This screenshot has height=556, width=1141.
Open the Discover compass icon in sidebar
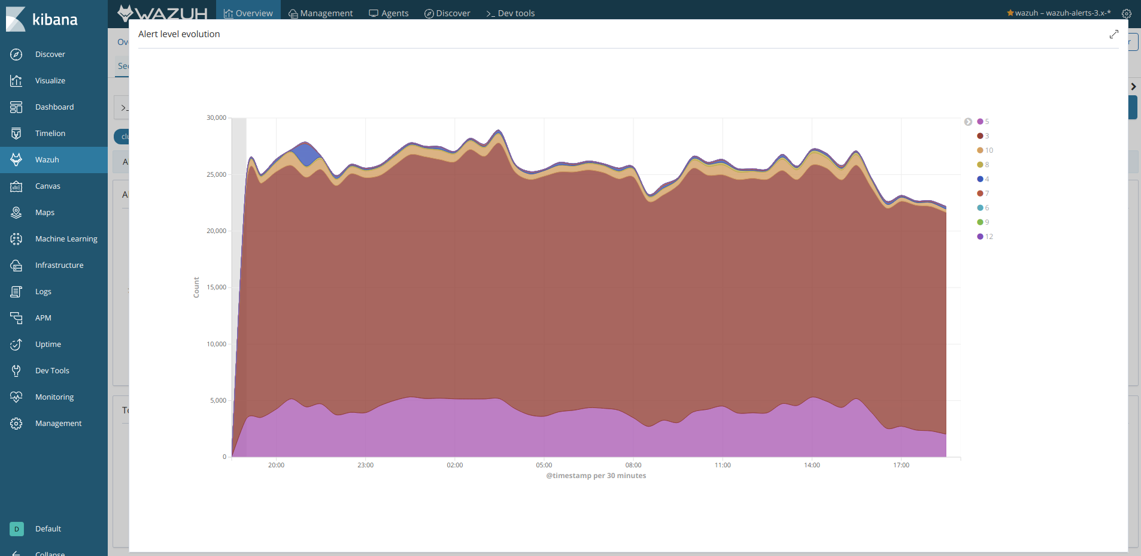[x=16, y=55]
